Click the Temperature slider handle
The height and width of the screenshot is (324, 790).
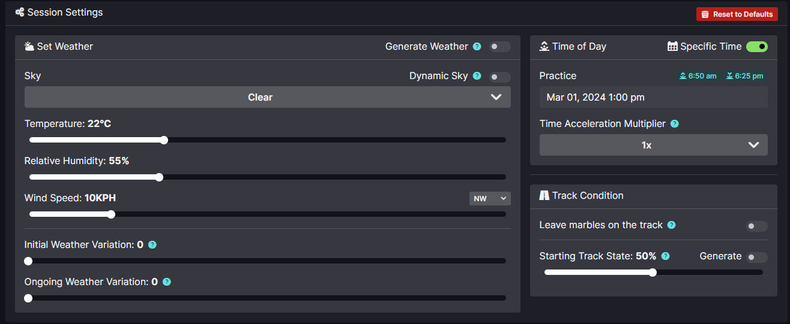tap(164, 140)
